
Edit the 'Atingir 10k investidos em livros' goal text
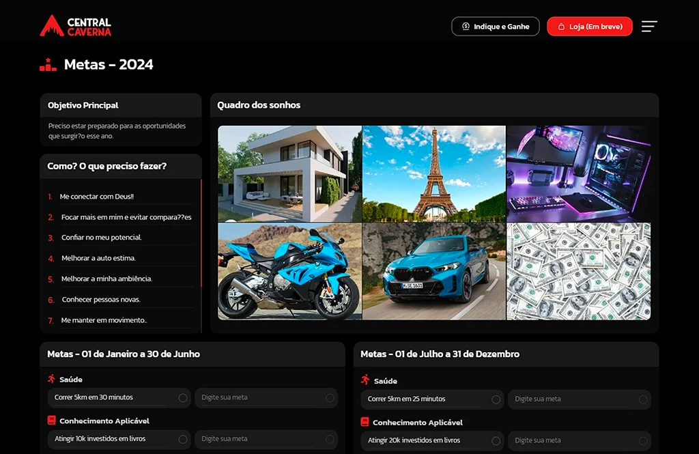tap(100, 439)
